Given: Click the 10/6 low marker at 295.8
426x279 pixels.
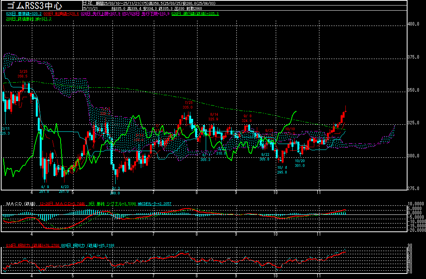Looking at the screenshot, I should 282,170.
